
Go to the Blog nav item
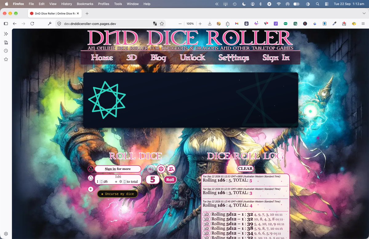[158, 58]
